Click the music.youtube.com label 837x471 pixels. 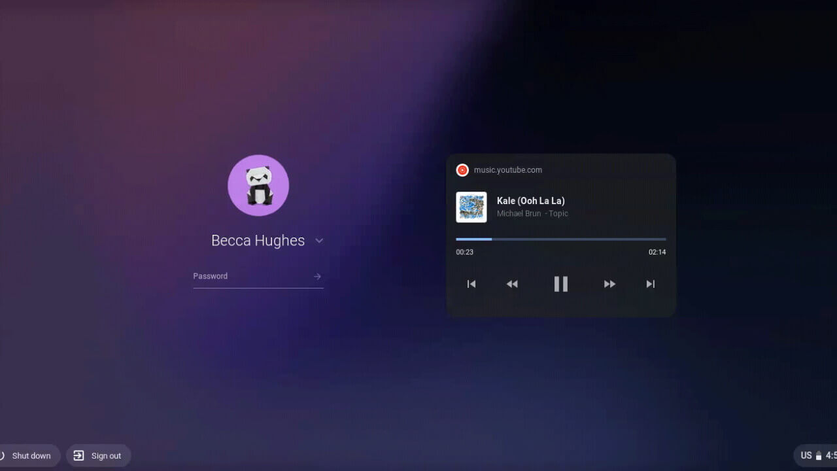click(x=508, y=169)
